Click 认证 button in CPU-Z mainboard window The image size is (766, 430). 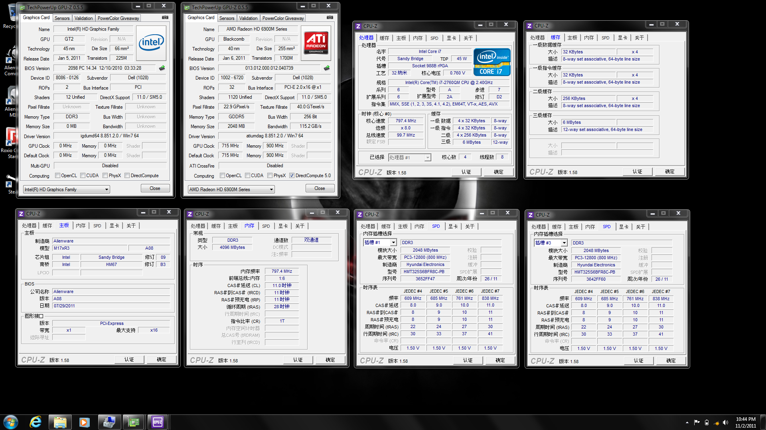[x=129, y=360]
